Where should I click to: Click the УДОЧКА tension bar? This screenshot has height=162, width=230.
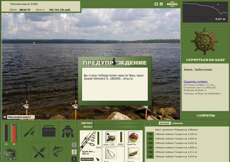118,123
